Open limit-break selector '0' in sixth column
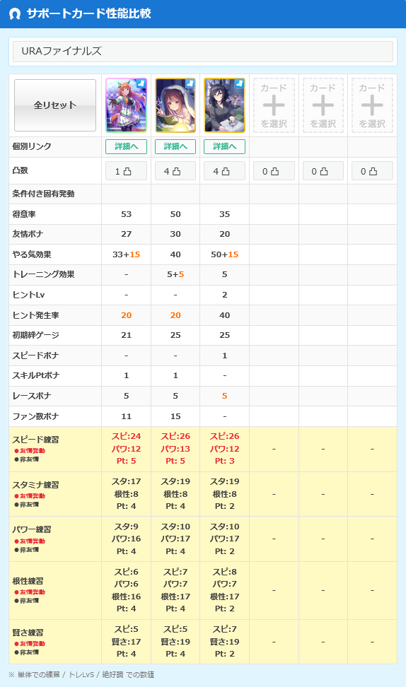Image resolution: width=406 pixels, height=687 pixels. (372, 171)
